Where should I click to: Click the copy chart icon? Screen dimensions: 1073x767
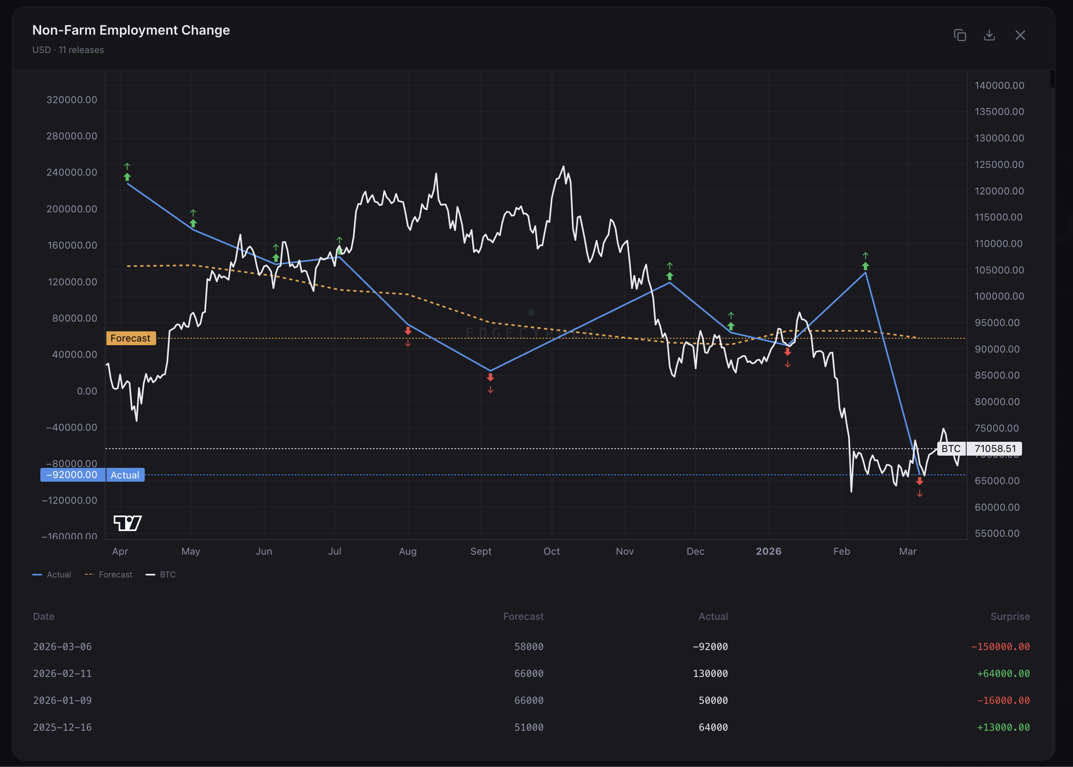(x=960, y=35)
